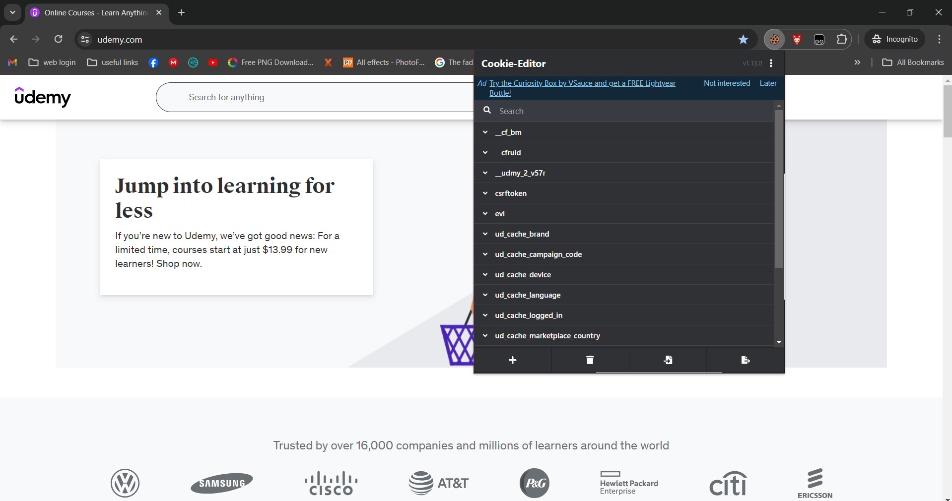Click the Incognito indicator button
Image resolution: width=952 pixels, height=501 pixels.
[895, 39]
